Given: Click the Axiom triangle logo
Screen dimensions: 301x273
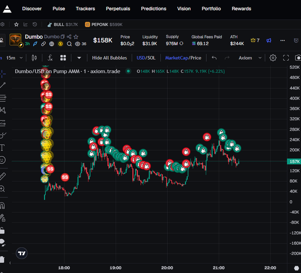Looking at the screenshot, I should point(7,9).
